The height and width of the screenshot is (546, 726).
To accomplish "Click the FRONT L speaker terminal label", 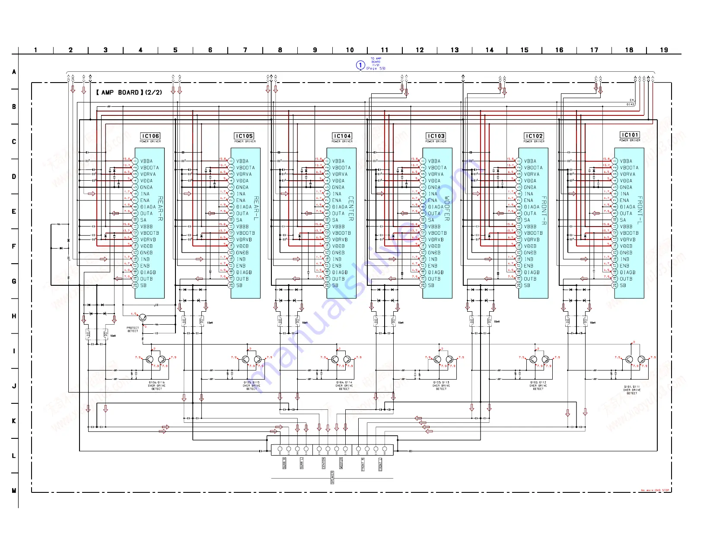I will coord(380,464).
